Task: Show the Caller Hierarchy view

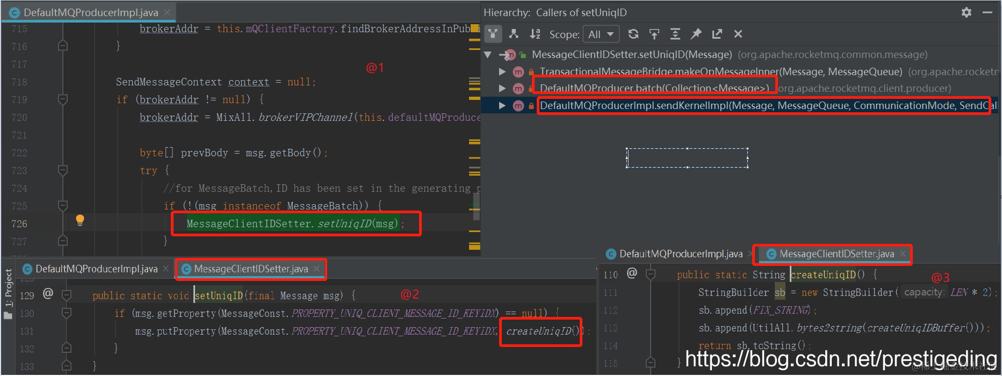Action: point(493,34)
